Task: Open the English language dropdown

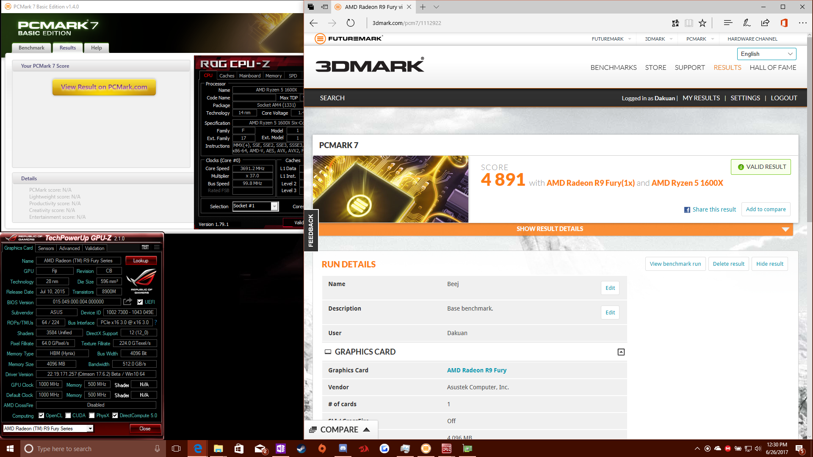Action: [766, 54]
